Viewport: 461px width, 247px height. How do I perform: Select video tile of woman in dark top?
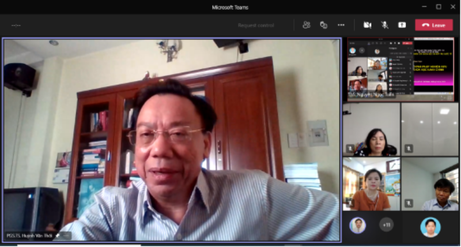(371, 130)
